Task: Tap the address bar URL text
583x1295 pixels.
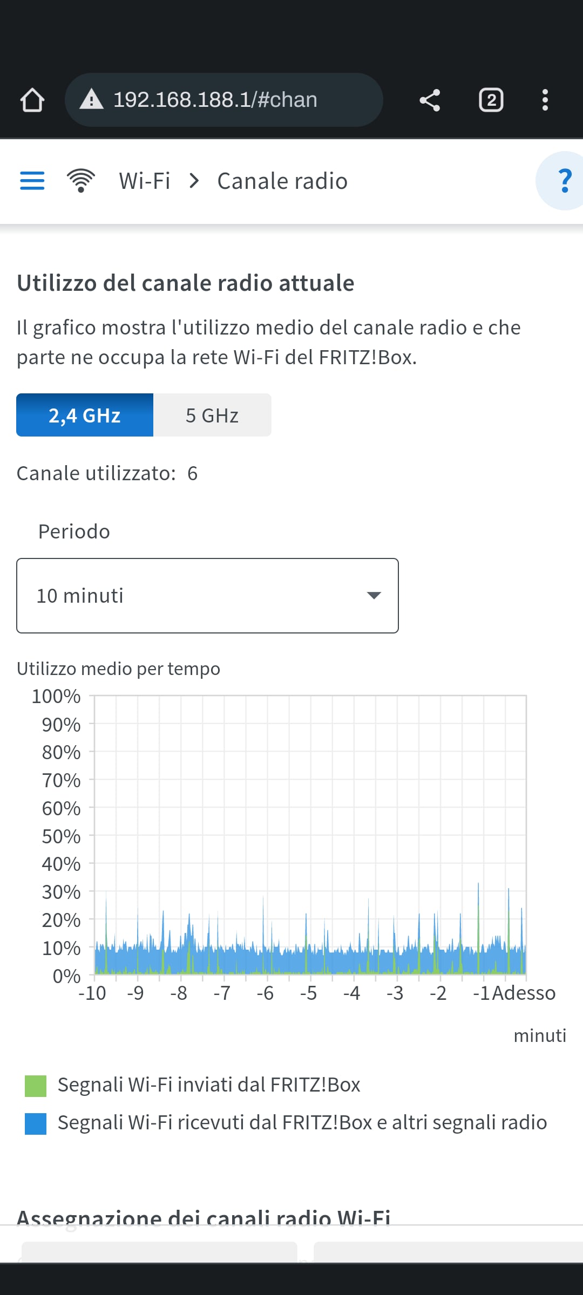Action: point(215,100)
